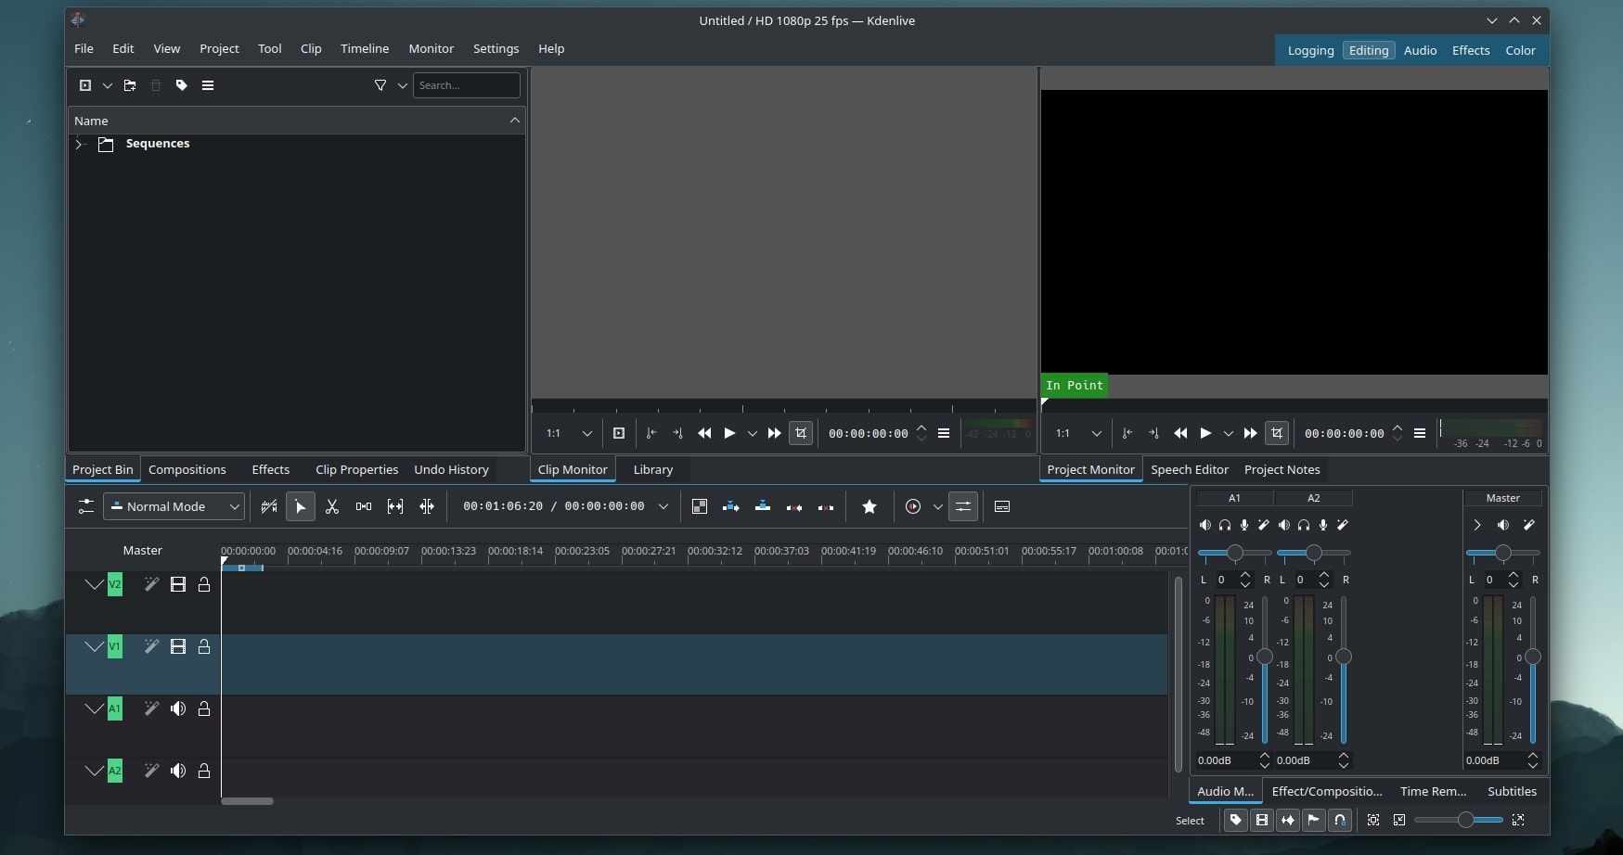Expand the Sequences folder

80,144
